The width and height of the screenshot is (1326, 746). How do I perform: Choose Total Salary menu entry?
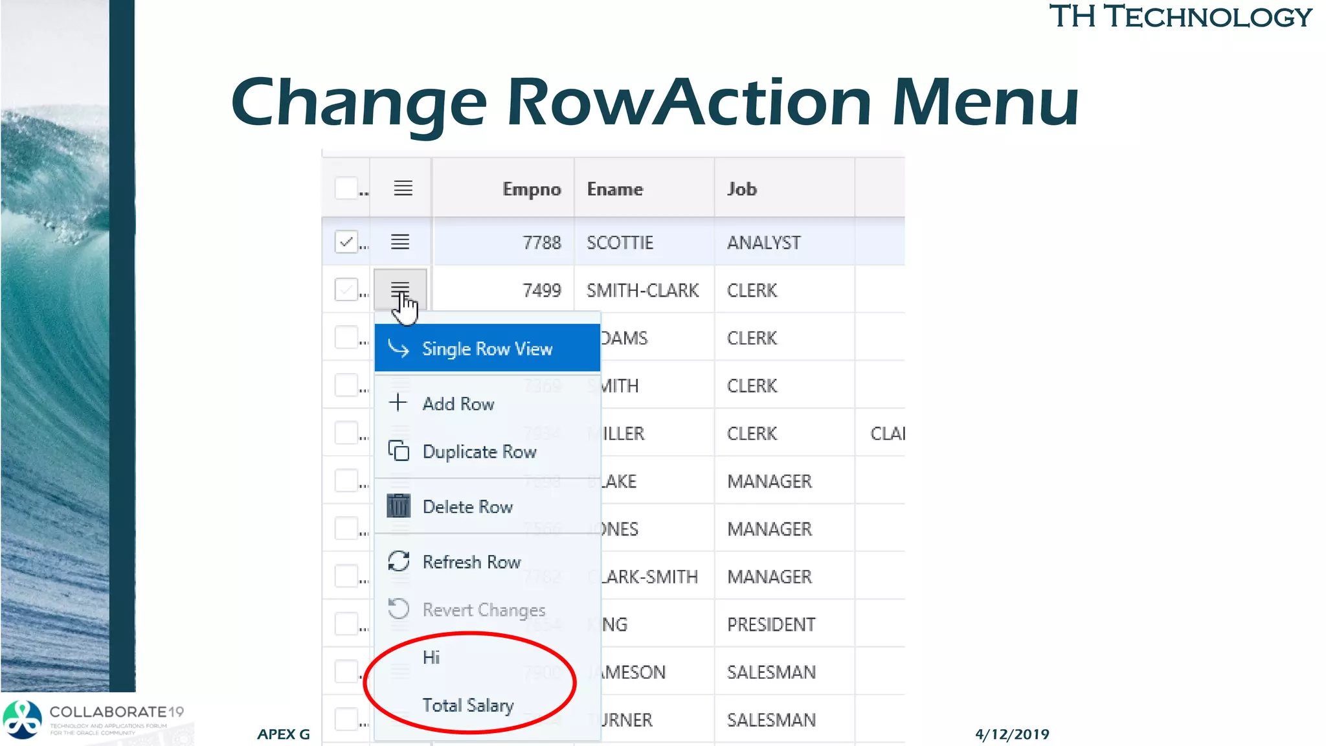[487, 705]
